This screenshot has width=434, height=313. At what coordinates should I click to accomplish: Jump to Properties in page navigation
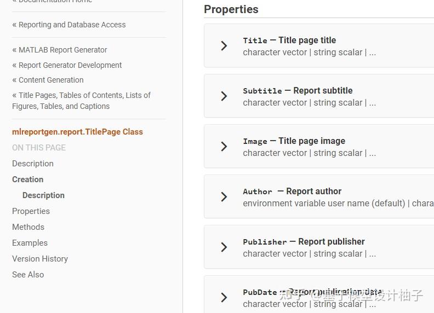31,211
